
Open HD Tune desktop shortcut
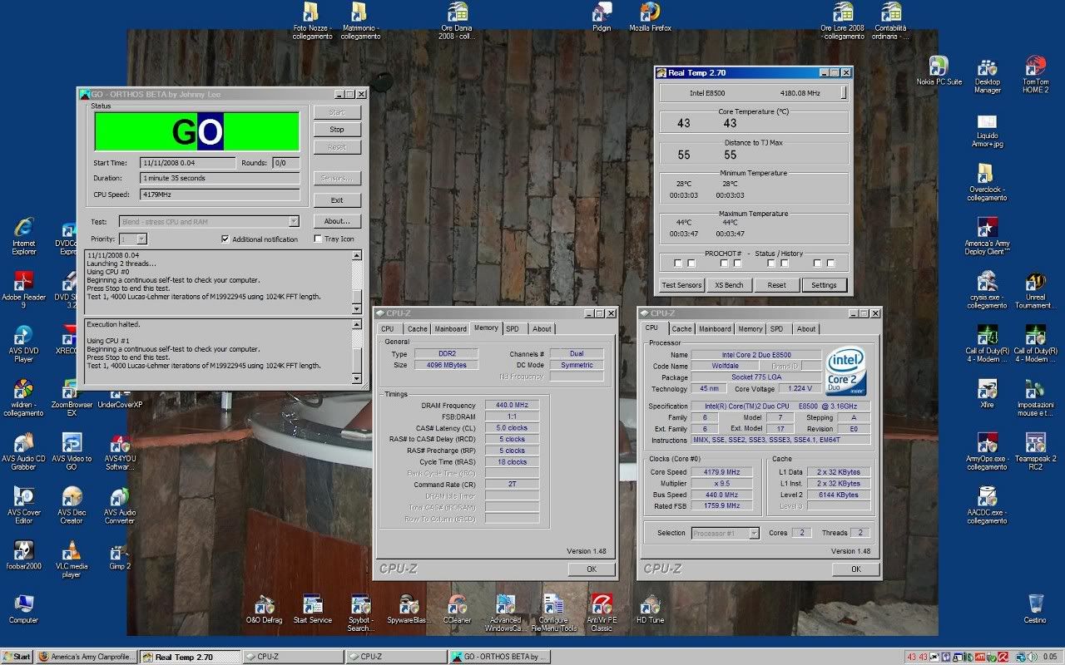650,605
